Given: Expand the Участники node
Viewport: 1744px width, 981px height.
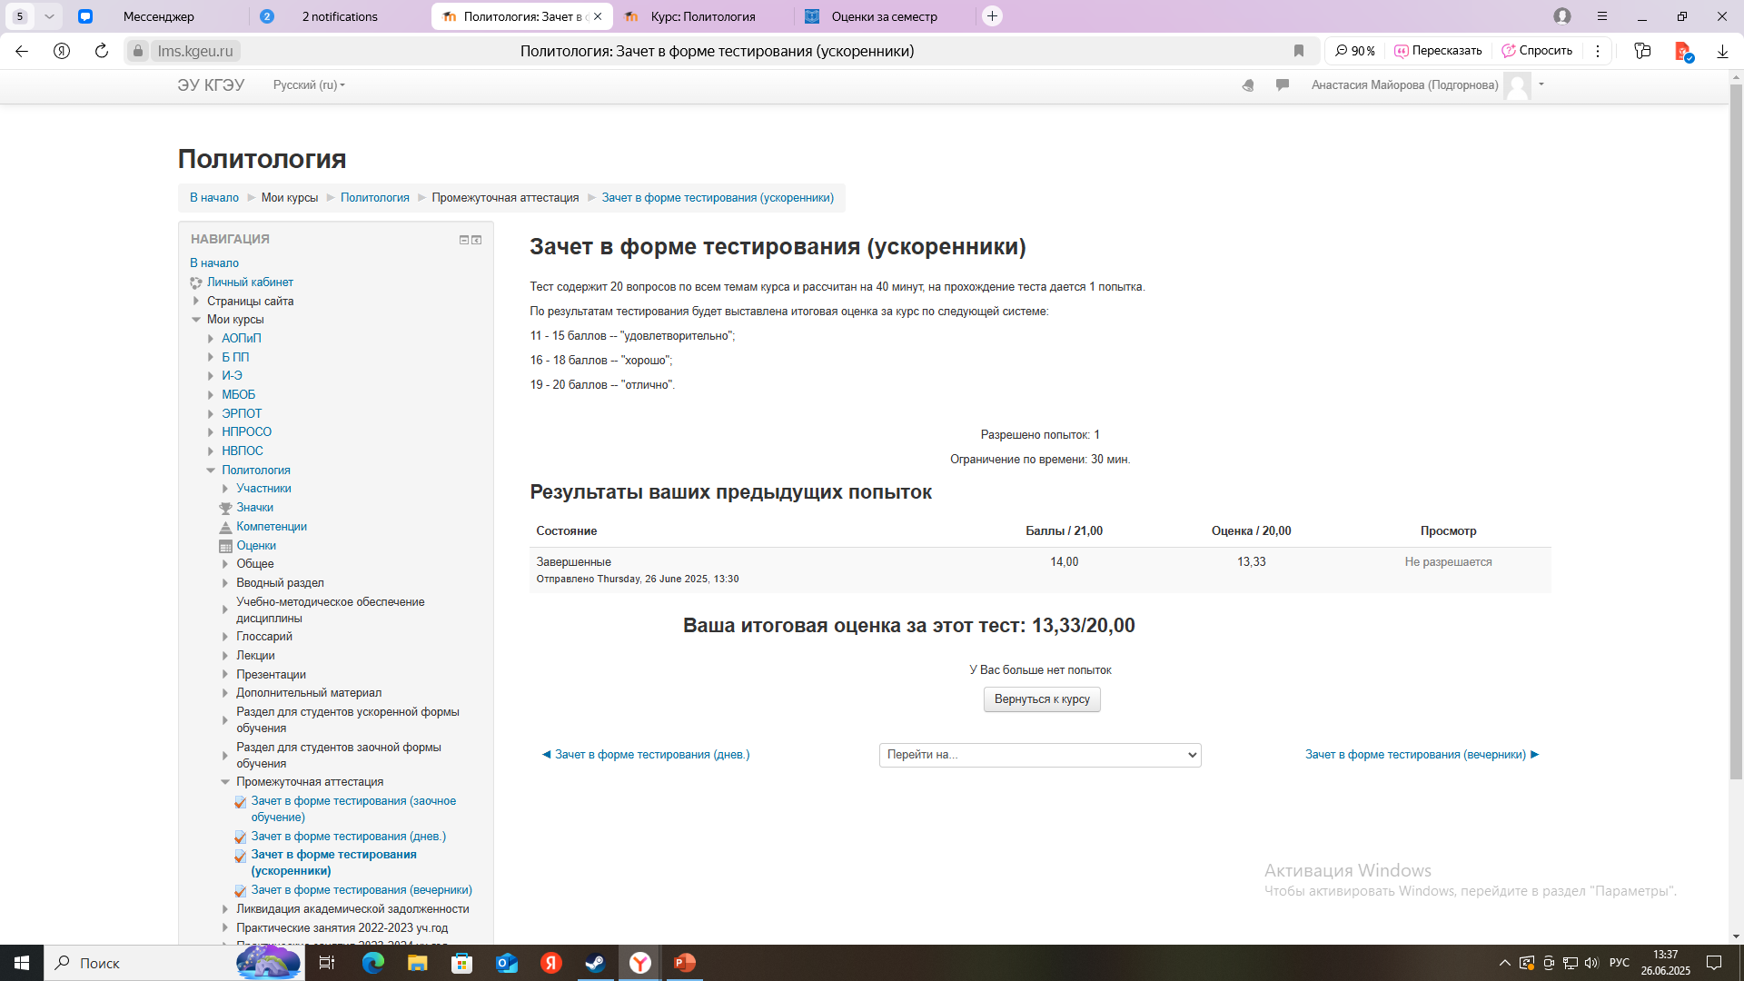Looking at the screenshot, I should pos(225,489).
